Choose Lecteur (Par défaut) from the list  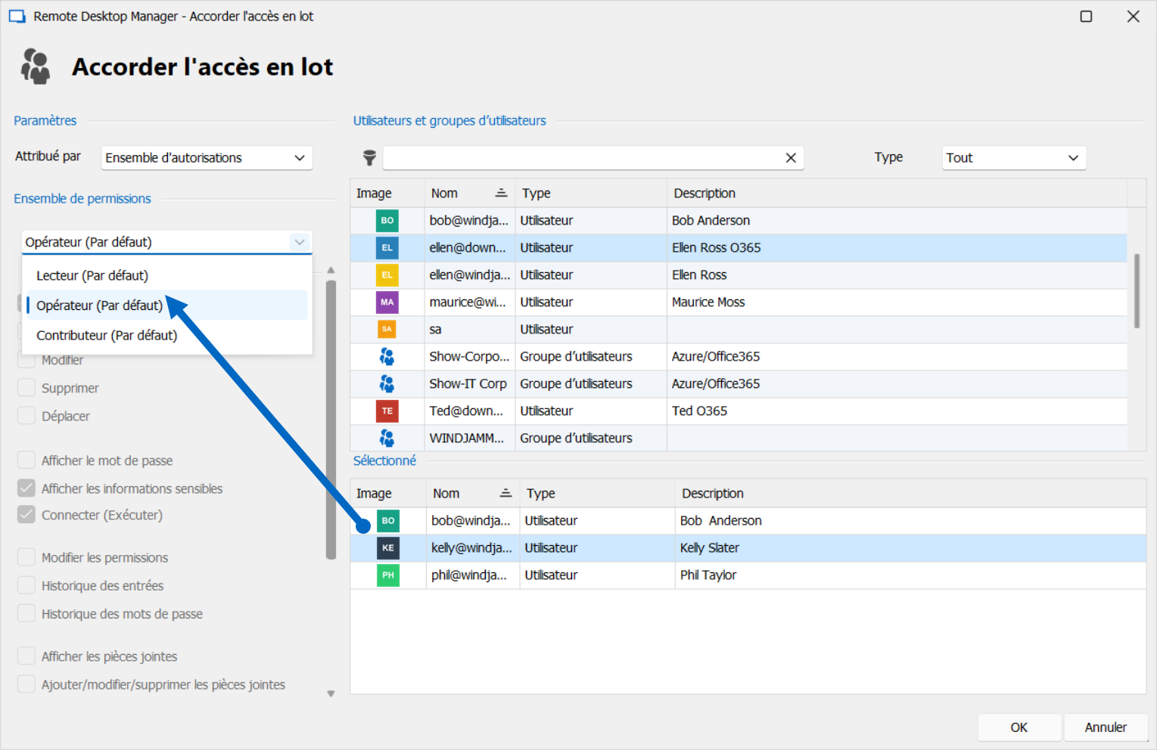pos(92,276)
